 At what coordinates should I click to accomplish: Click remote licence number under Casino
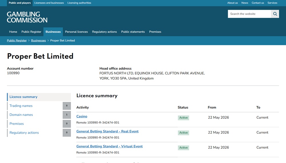98,122
